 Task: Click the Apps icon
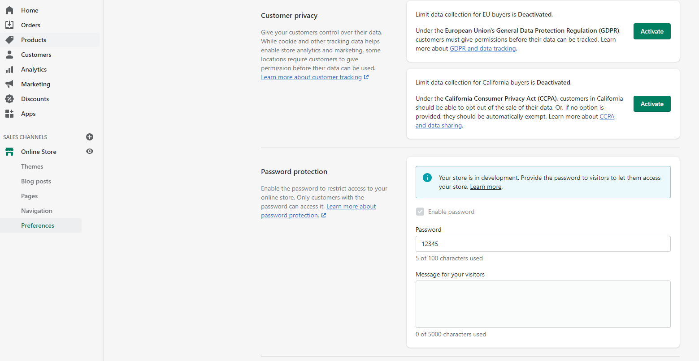pos(9,113)
